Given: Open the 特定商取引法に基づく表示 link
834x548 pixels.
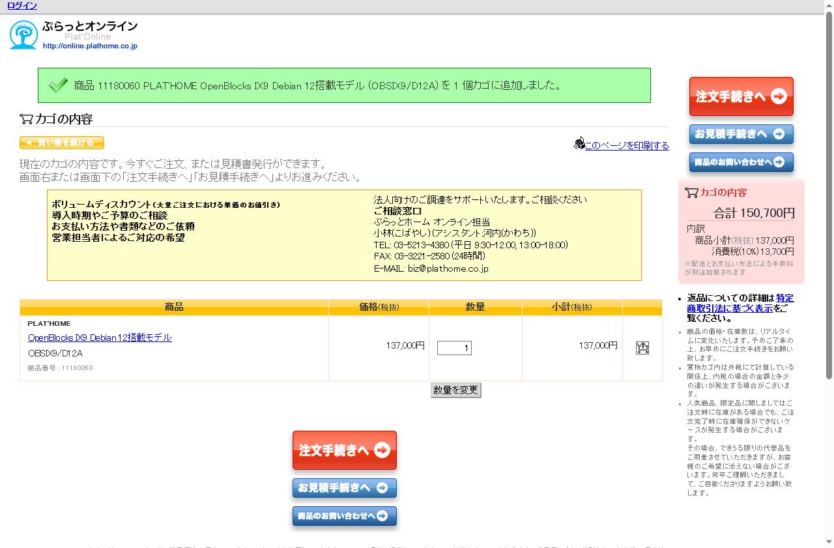Looking at the screenshot, I should pos(740,303).
